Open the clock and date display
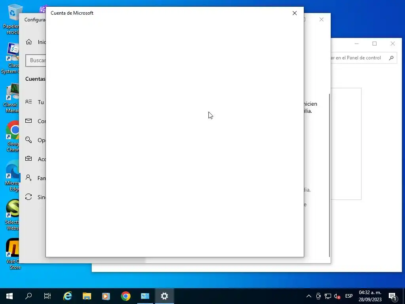Viewport: 405px width, 304px height. pos(370,296)
